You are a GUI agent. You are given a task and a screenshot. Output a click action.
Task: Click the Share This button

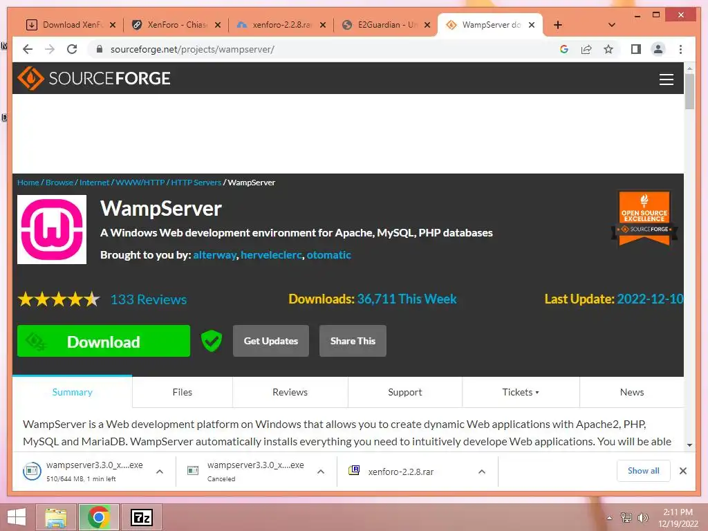pos(353,341)
